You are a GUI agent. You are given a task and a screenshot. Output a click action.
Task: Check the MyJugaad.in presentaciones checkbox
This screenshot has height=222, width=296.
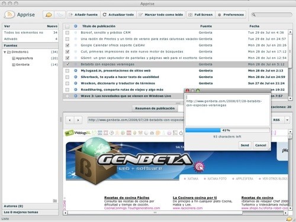pyautogui.click(x=67, y=71)
